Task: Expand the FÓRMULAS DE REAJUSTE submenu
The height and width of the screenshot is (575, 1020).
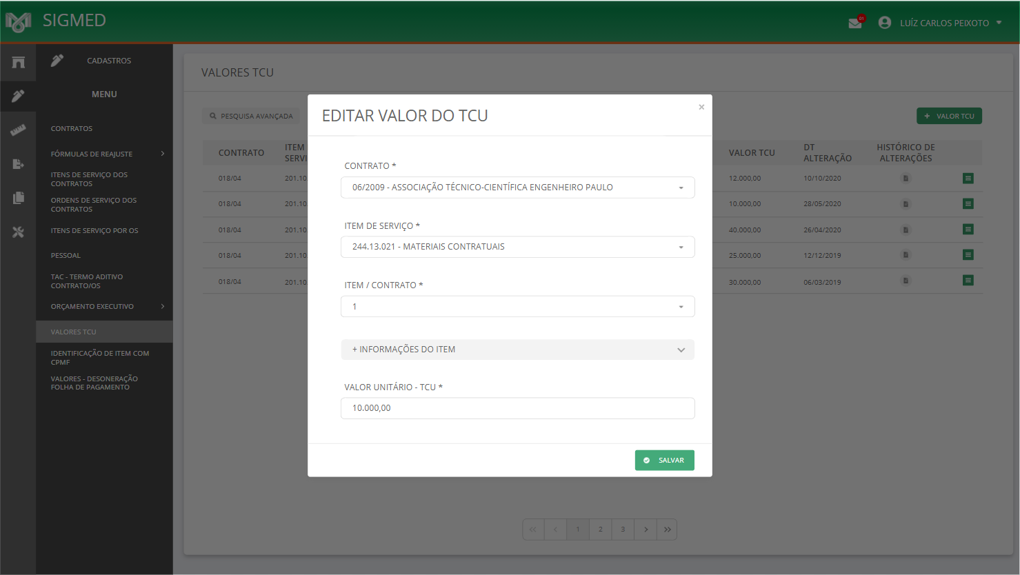Action: click(105, 154)
